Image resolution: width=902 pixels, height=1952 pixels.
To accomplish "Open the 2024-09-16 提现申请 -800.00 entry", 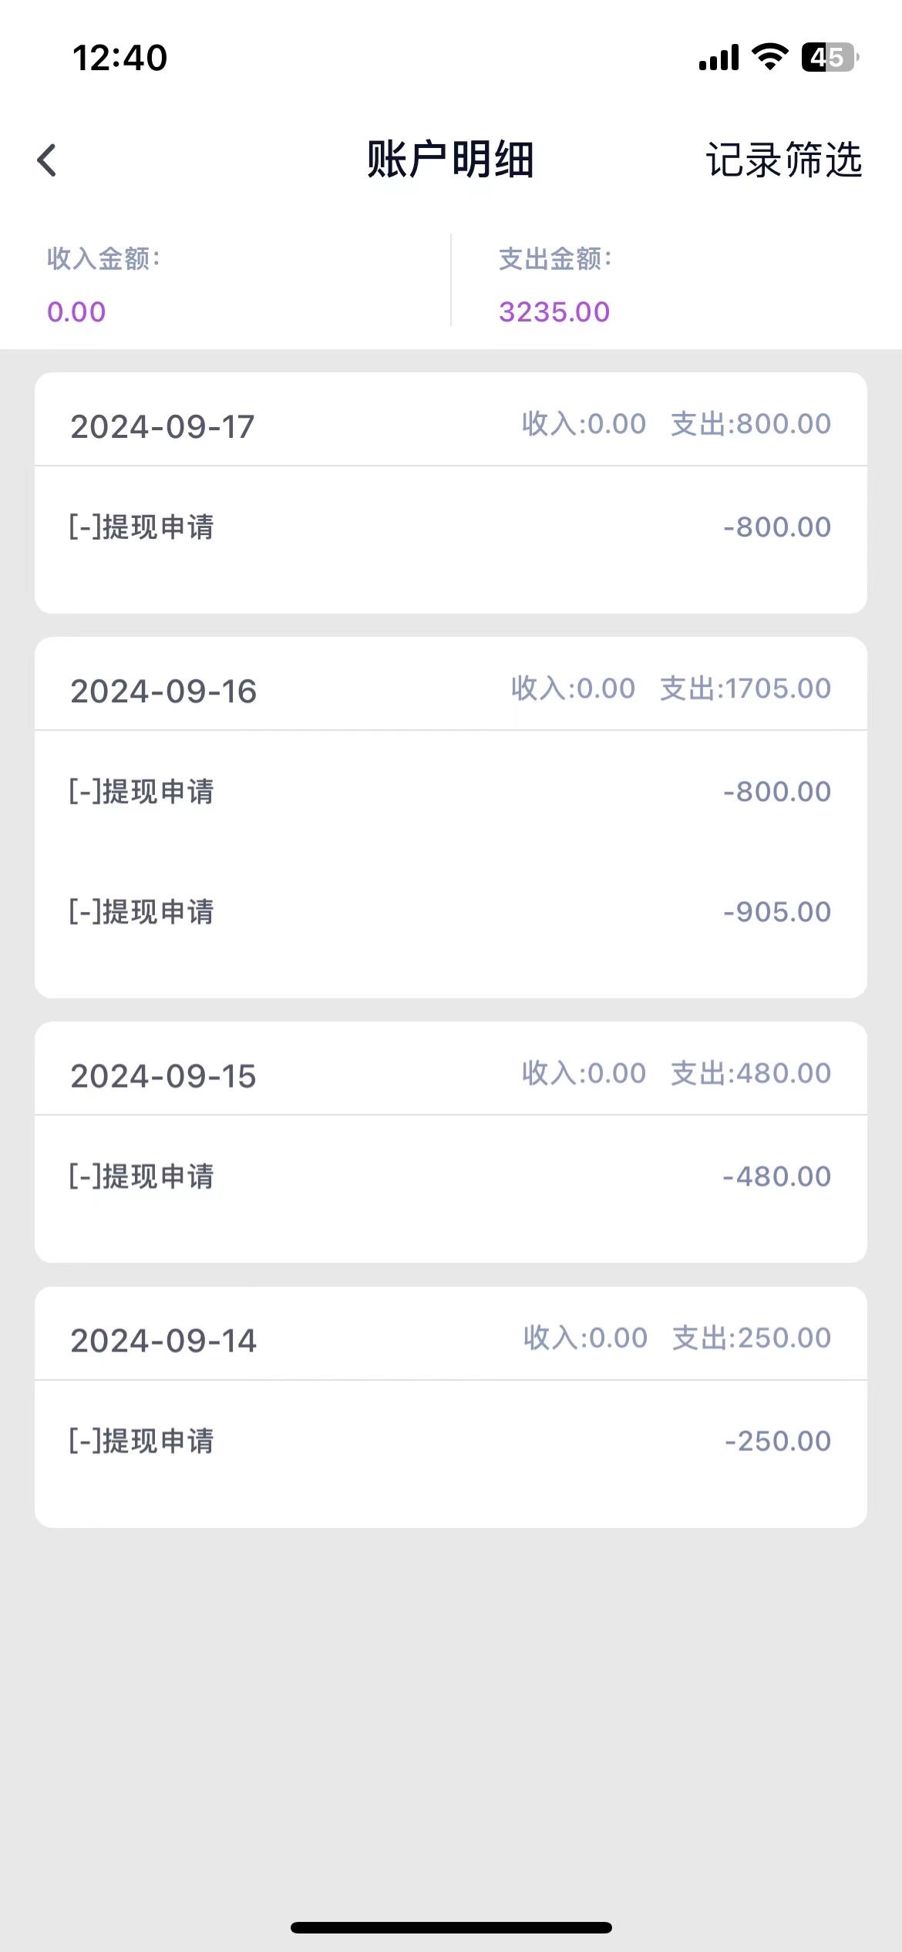I will click(x=450, y=792).
